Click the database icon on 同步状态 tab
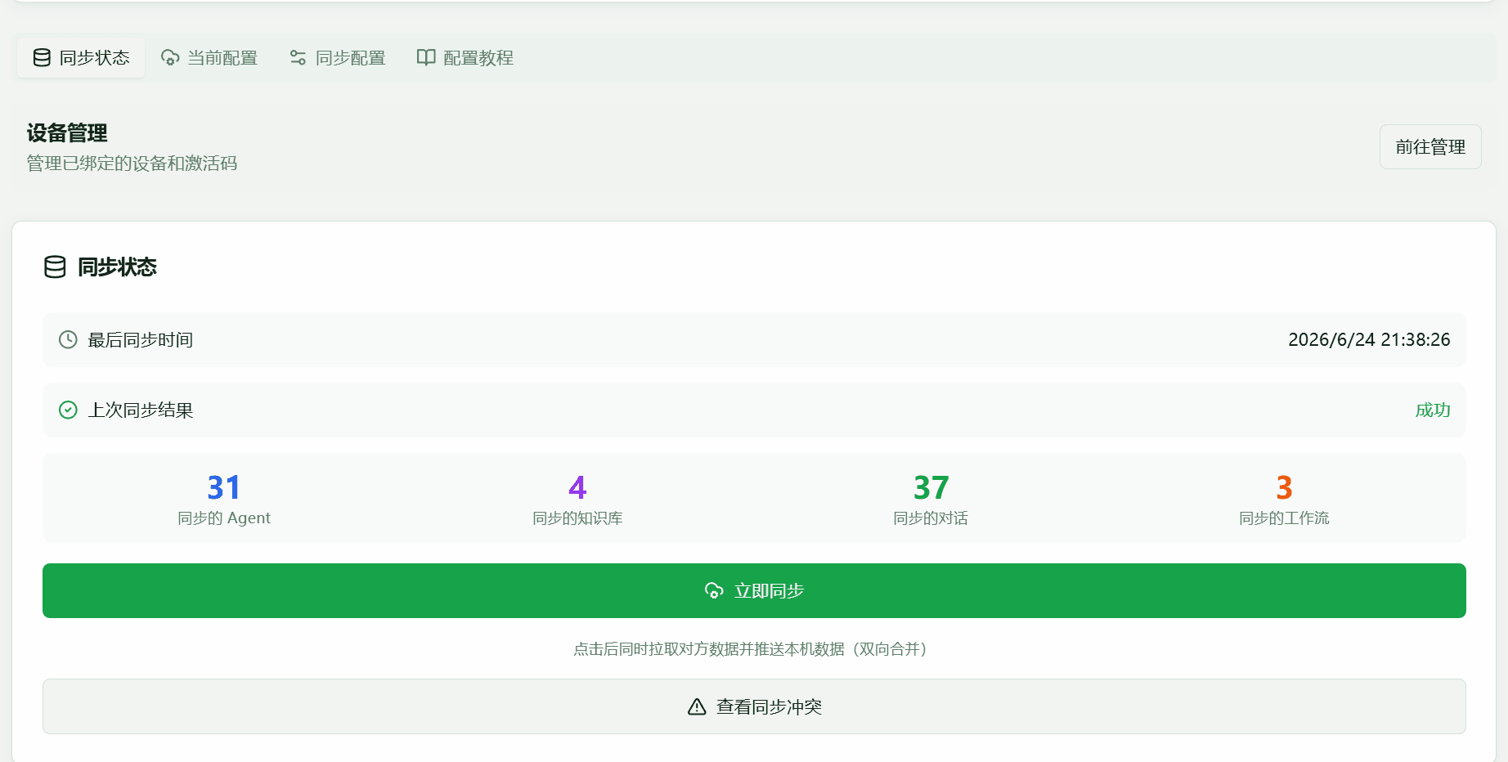 coord(42,58)
